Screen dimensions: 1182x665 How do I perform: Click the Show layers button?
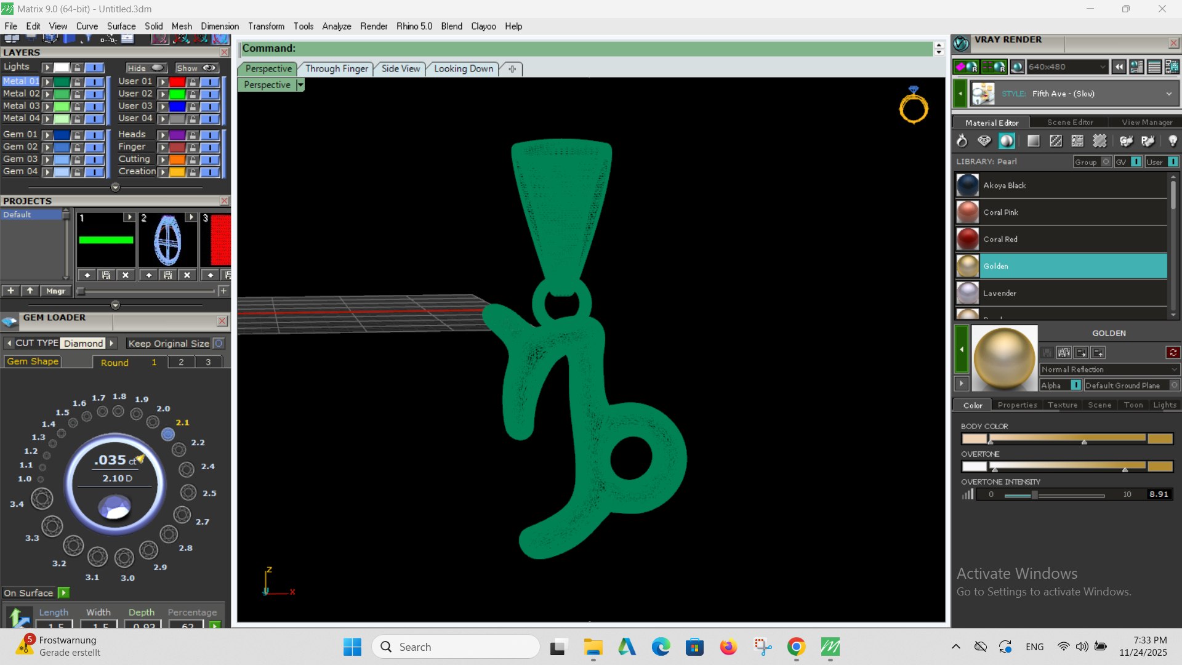[197, 68]
